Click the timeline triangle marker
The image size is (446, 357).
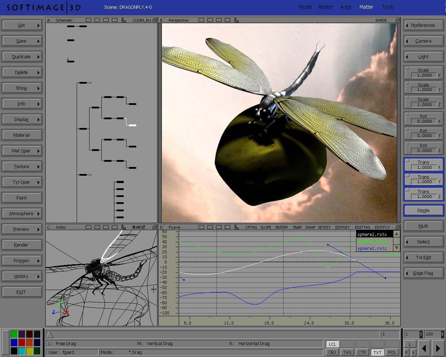50,335
